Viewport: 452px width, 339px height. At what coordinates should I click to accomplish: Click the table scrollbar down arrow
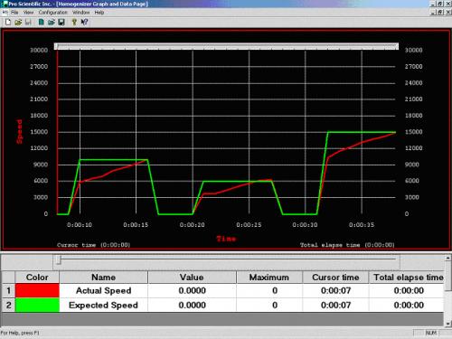click(x=447, y=324)
